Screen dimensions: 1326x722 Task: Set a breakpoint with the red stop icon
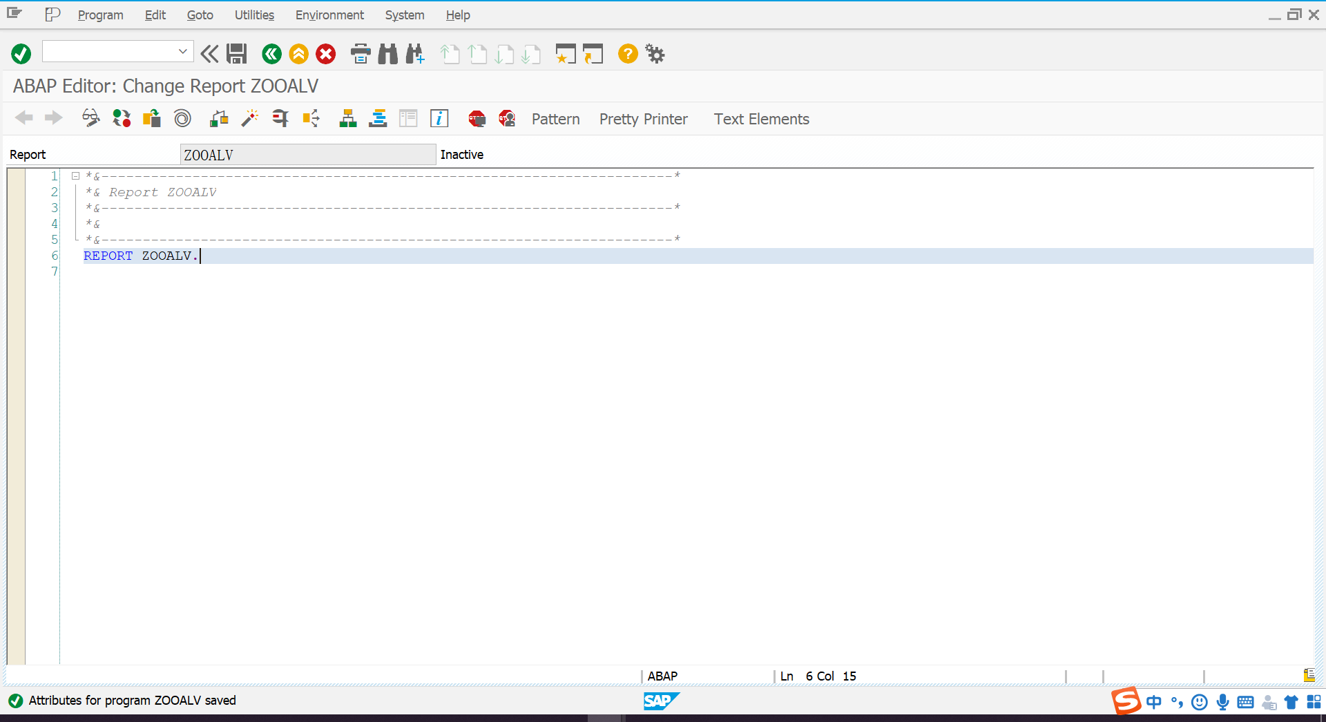coord(476,118)
